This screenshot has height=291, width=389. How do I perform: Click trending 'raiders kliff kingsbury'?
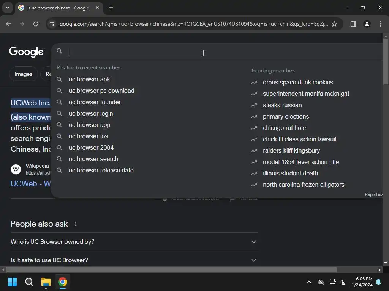click(x=291, y=151)
